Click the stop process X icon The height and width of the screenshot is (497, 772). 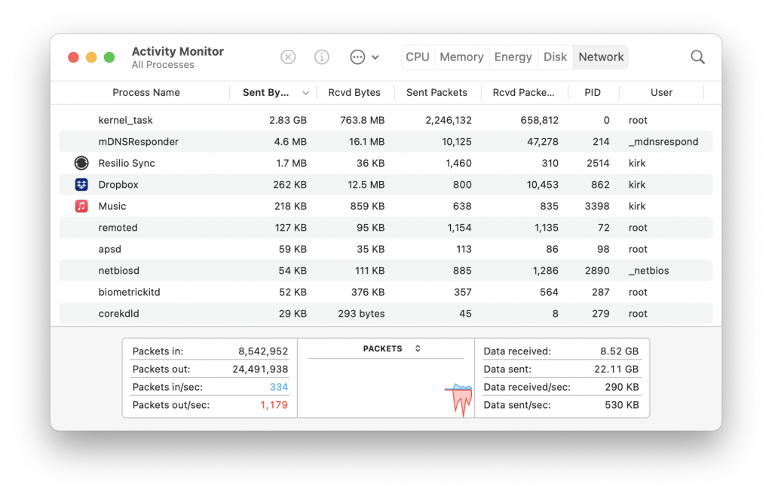click(288, 57)
